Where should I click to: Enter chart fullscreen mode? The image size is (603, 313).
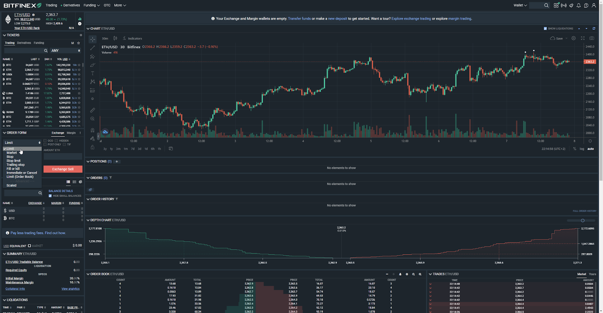(583, 38)
